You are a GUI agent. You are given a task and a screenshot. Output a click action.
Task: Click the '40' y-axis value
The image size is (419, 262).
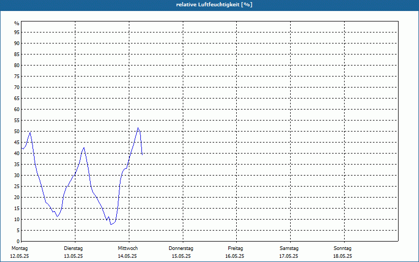click(x=17, y=154)
